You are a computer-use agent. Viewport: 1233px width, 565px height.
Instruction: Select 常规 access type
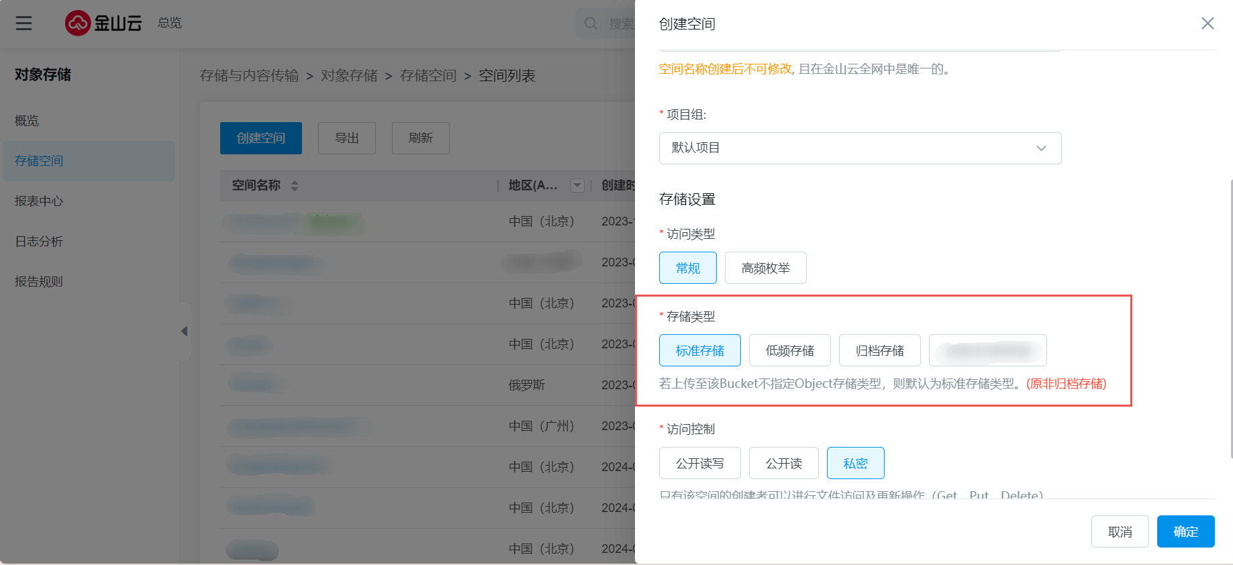687,268
